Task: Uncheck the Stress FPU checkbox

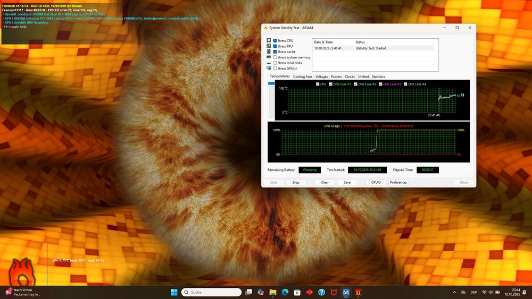Action: coord(275,46)
